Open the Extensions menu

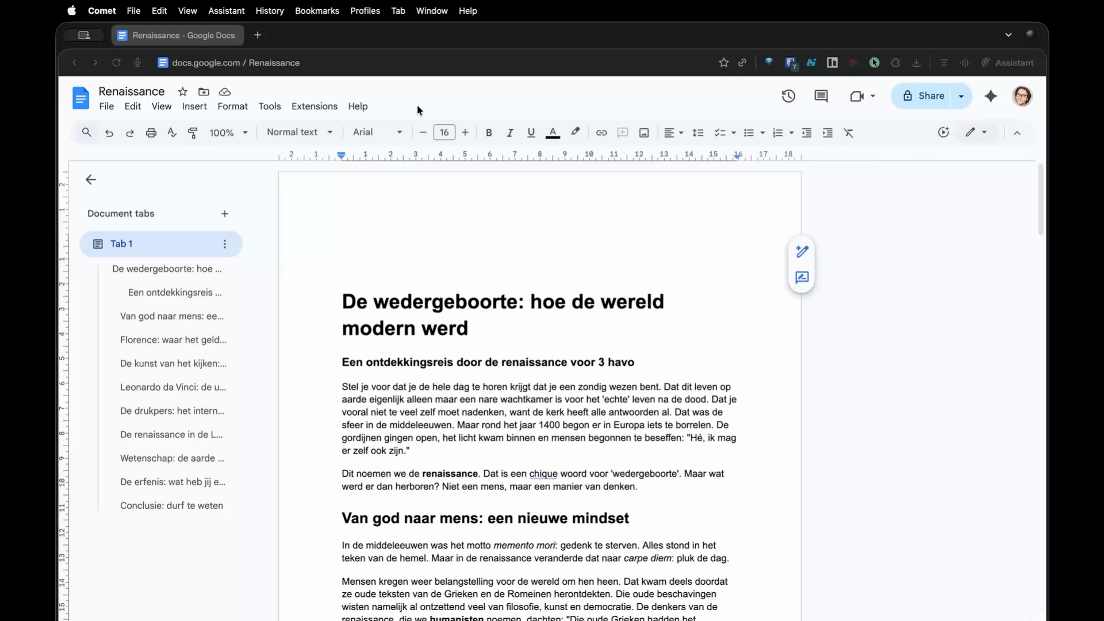tap(315, 106)
